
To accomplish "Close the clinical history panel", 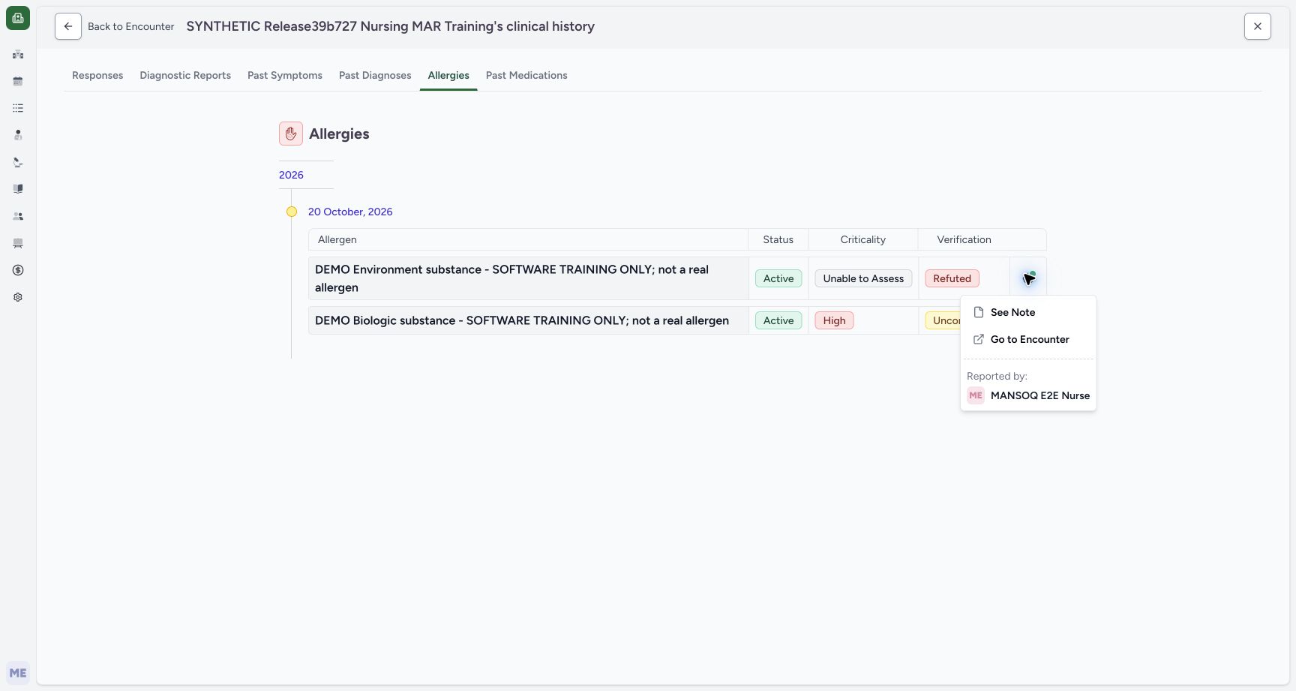I will click(x=1258, y=26).
